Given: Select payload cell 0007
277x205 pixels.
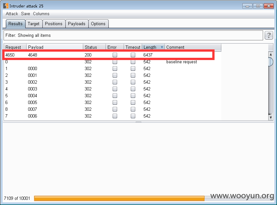Looking at the screenshot, I should (32, 109).
